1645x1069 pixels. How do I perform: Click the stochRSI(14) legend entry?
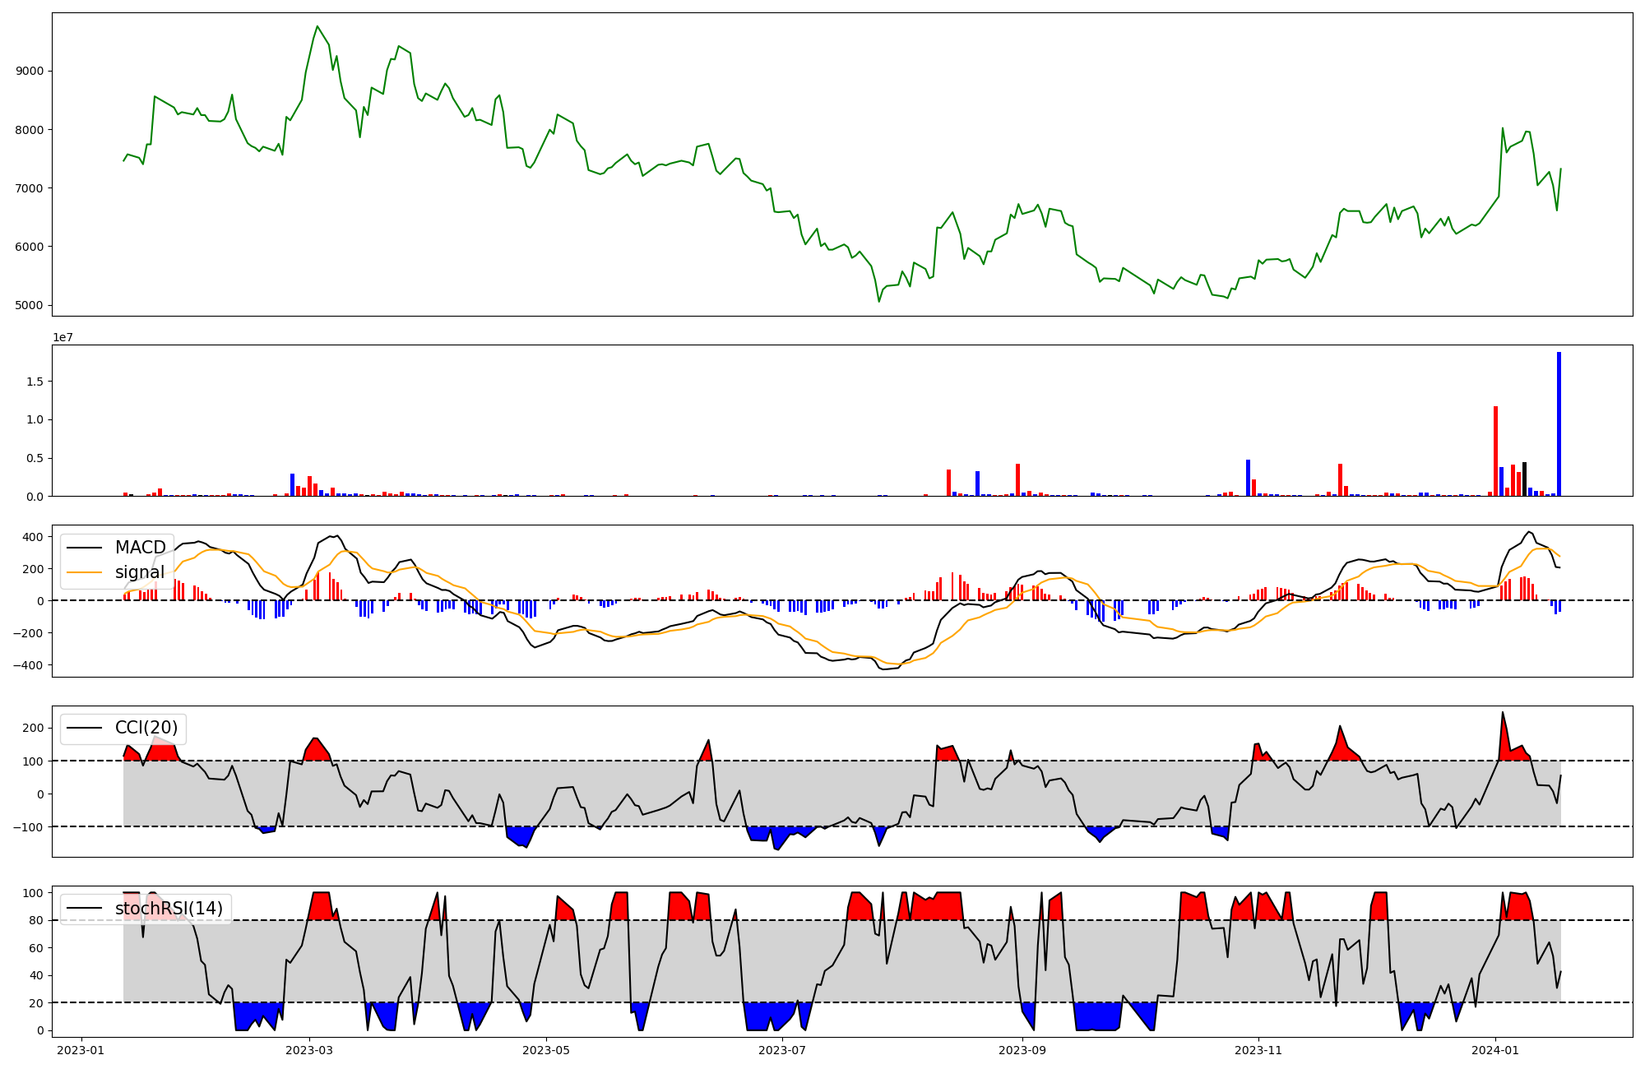169,909
